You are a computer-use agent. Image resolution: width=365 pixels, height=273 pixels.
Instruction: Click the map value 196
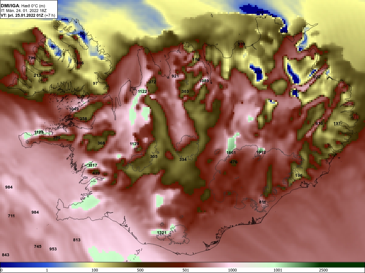(x=299, y=175)
